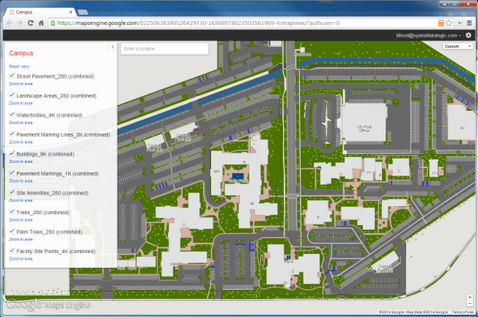Open a new browser tab

coord(82,12)
